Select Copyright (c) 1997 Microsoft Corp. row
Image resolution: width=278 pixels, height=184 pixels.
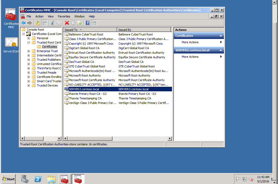pyautogui.click(x=118, y=44)
